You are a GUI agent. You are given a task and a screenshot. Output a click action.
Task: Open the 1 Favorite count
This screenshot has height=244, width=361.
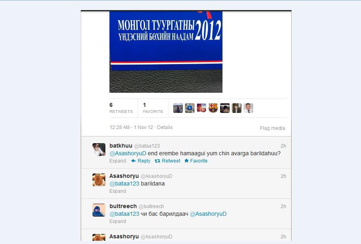pyautogui.click(x=153, y=108)
